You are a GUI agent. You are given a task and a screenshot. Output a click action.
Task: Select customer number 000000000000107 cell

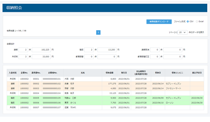tap(53, 107)
